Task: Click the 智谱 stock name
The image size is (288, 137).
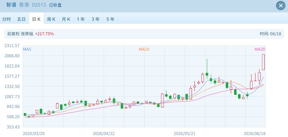Action: click(x=11, y=5)
